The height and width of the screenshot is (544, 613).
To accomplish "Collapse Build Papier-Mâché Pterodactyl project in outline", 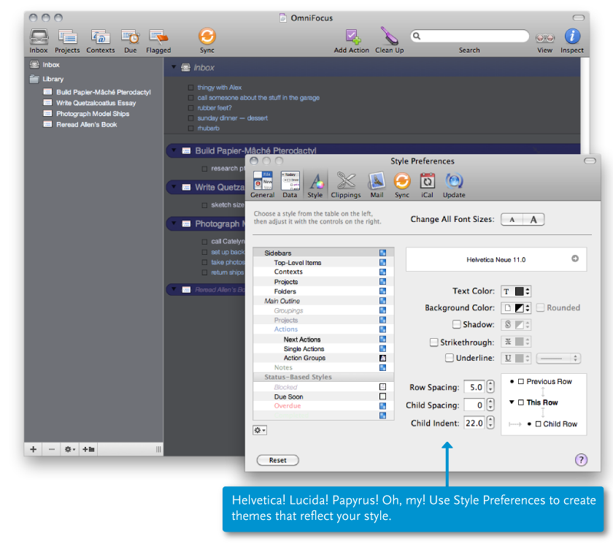I will click(x=174, y=150).
